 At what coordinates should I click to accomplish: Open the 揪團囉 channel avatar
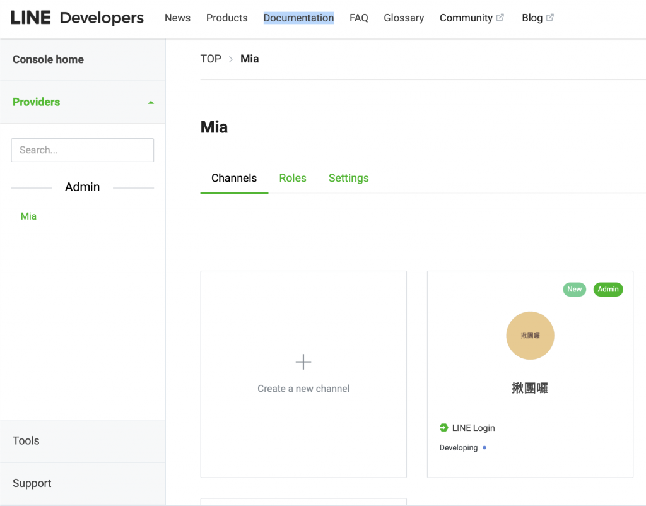530,336
